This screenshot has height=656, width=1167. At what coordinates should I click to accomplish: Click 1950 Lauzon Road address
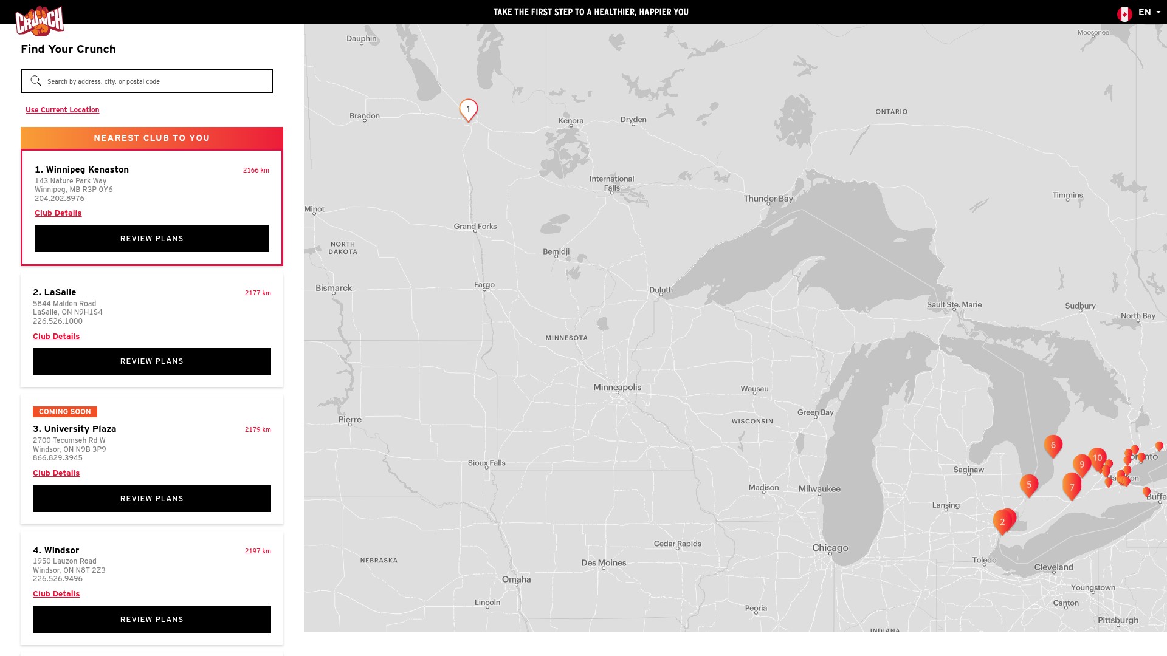[64, 561]
